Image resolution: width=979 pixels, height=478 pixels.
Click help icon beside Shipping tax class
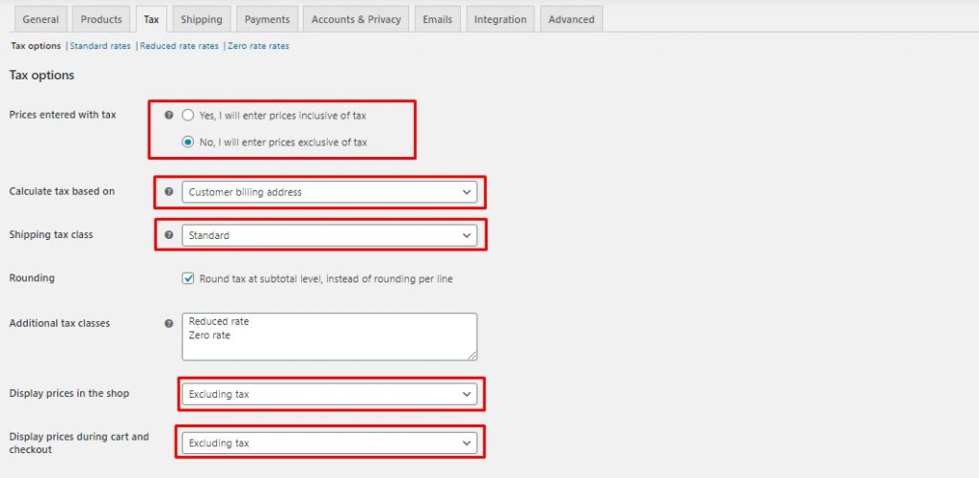(168, 235)
